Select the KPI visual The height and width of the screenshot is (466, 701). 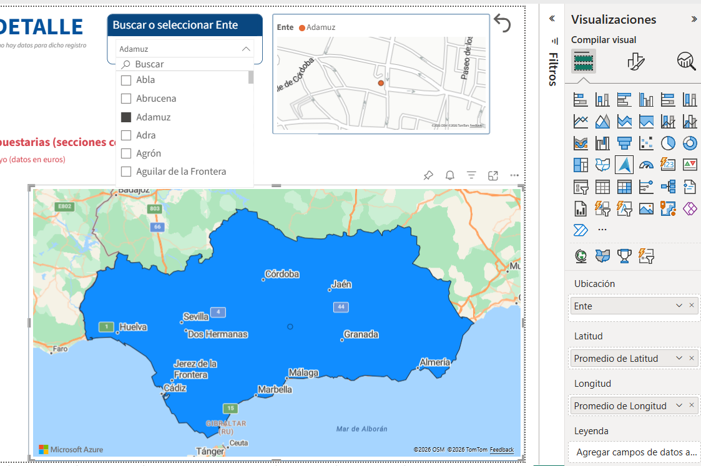pos(690,165)
